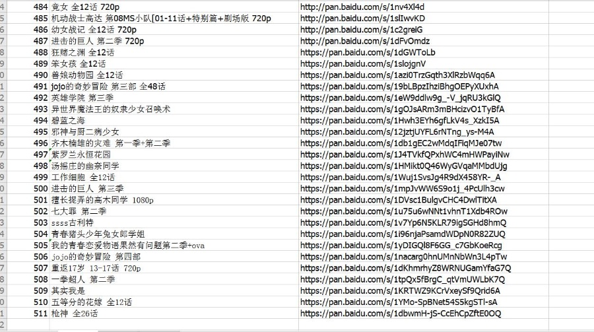
Task: Click URL ending 1DVsc1BulgvCHC4DwlTitXA
Action: (399, 200)
